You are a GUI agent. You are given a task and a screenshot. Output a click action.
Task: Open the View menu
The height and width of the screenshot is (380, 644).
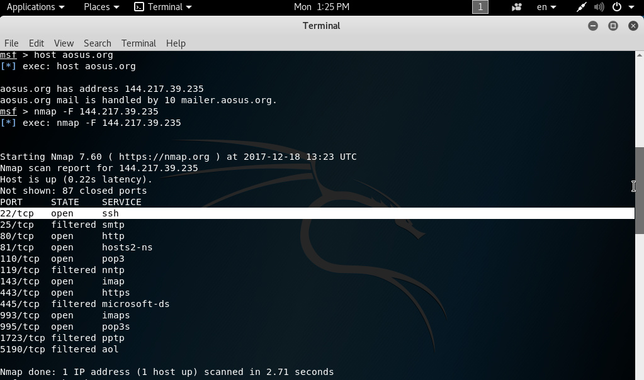(x=64, y=43)
